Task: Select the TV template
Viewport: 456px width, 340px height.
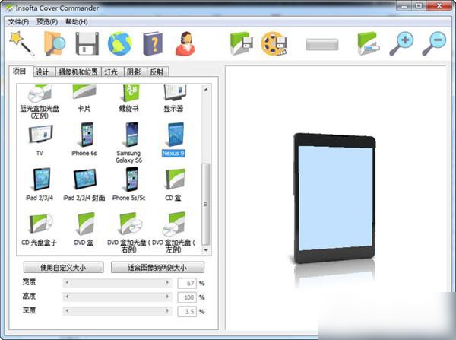Action: tap(40, 140)
